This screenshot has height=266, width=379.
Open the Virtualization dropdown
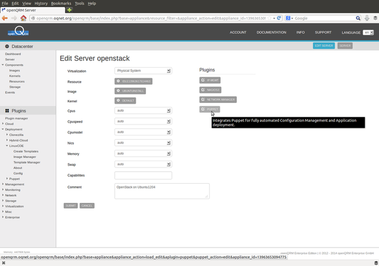coord(143,71)
